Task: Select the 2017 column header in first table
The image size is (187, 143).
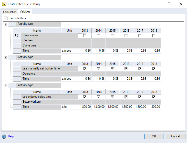Action: click(x=140, y=31)
